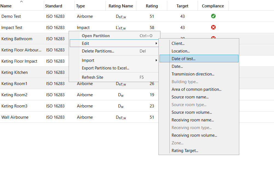Click the green compliance checkmark for Demo Test

(213, 16)
